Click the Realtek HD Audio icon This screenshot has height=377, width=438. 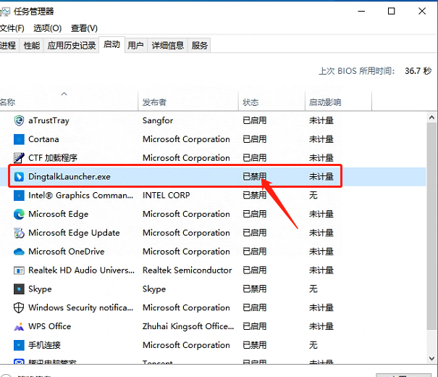click(x=19, y=270)
